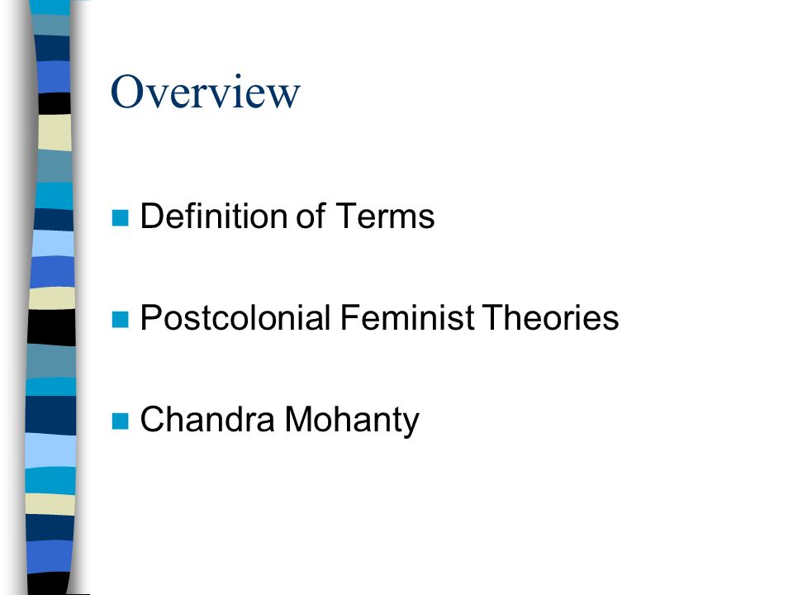Select the bullet square before Postcolonial Feminist Theories

point(120,319)
